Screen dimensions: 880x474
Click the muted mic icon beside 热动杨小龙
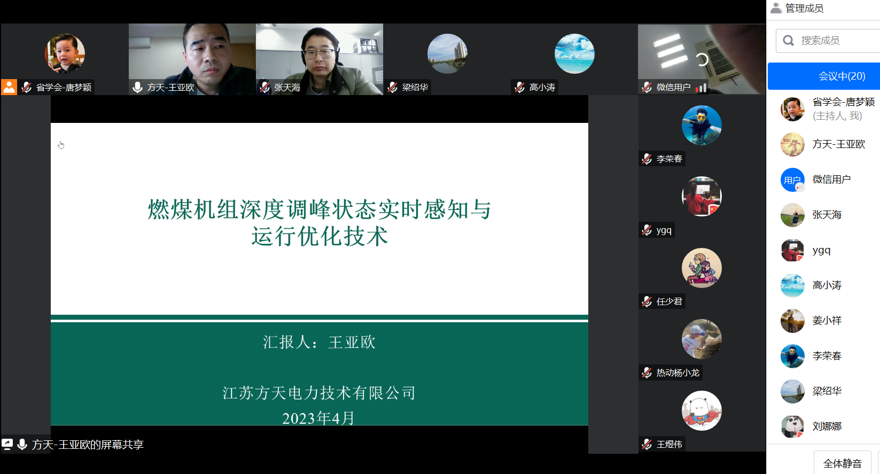(647, 372)
